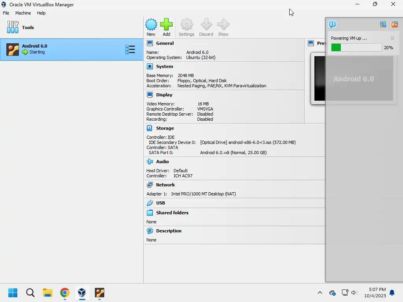Viewport: 403px width, 302px height.
Task: Open the Tools icon in sidebar
Action: [x=13, y=27]
